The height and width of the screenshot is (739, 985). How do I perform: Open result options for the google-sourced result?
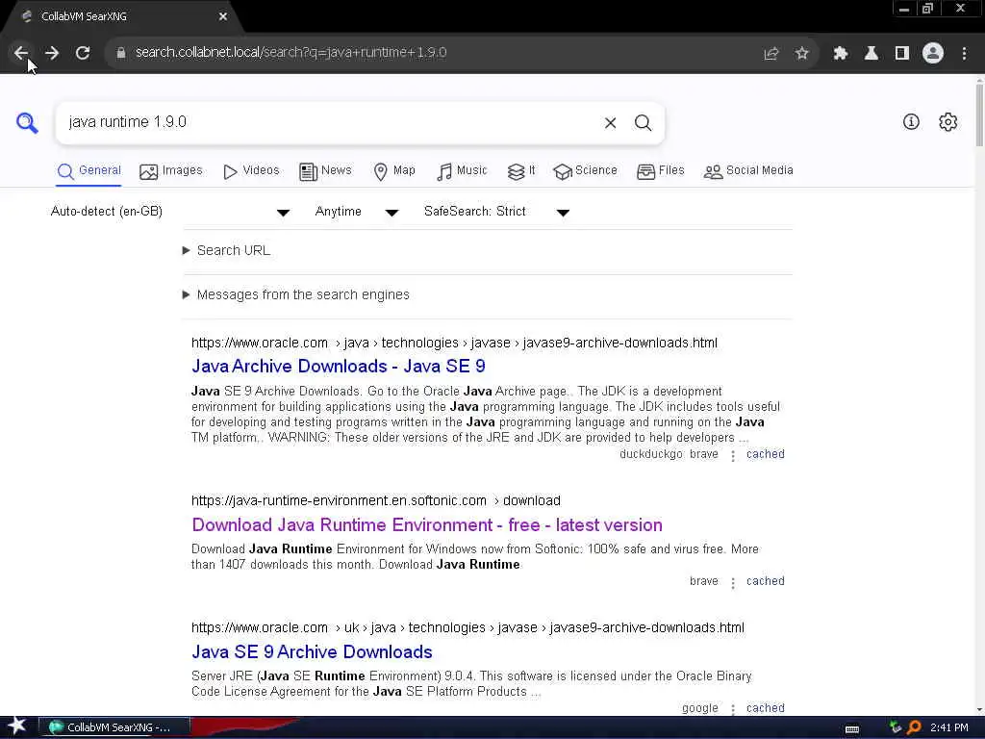(732, 709)
